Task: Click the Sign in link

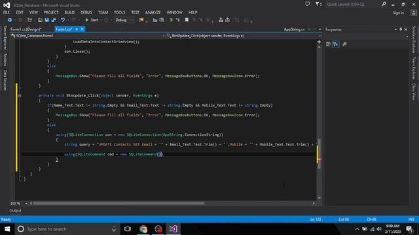Action: pos(398,13)
